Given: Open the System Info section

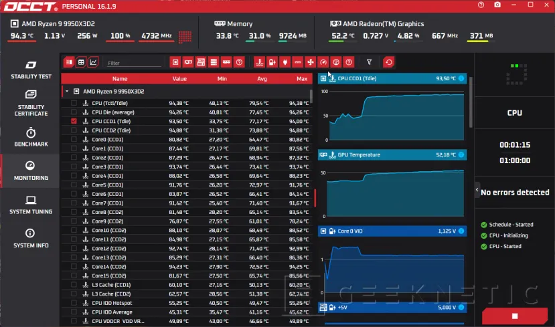Looking at the screenshot, I should tap(31, 239).
